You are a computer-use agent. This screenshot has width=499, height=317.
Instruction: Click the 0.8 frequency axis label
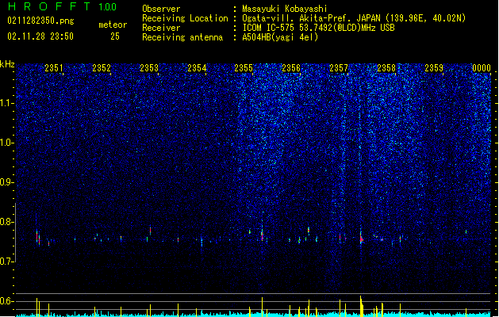click(x=7, y=222)
